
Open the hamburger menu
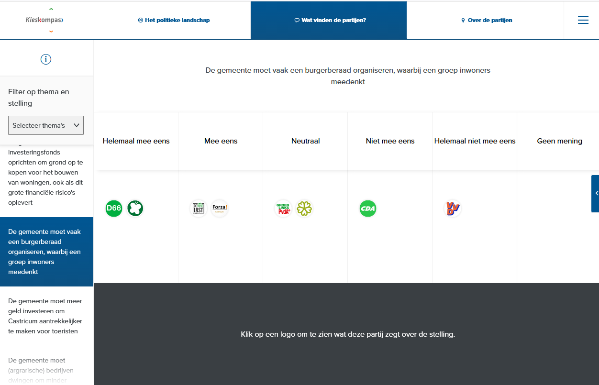(583, 20)
